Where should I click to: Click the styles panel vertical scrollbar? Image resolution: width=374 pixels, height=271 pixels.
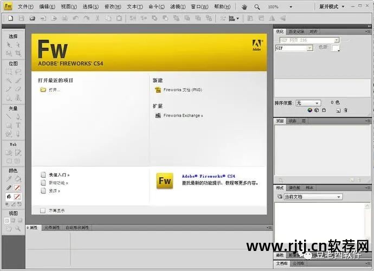coord(367,222)
